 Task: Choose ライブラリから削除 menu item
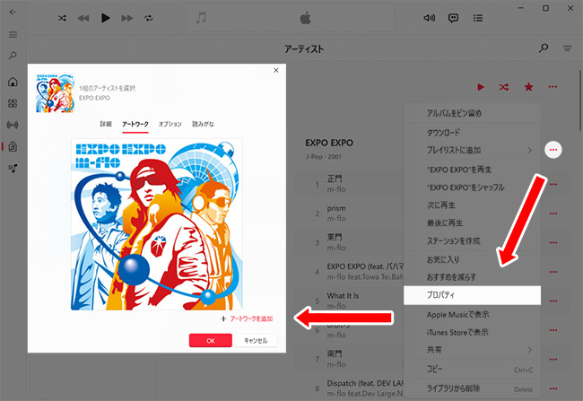[x=472, y=389]
